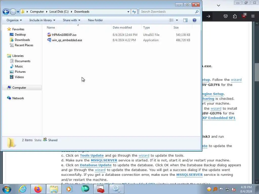Click the uBlock extension icon in Firefox
The height and width of the screenshot is (194, 259).
244,16
